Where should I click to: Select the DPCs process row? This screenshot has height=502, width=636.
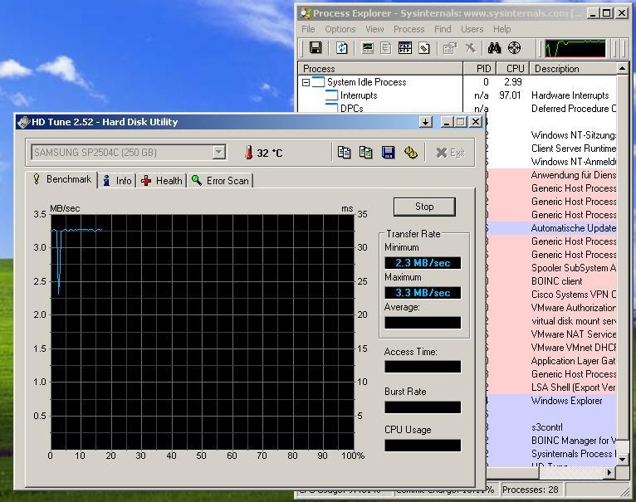click(x=457, y=109)
